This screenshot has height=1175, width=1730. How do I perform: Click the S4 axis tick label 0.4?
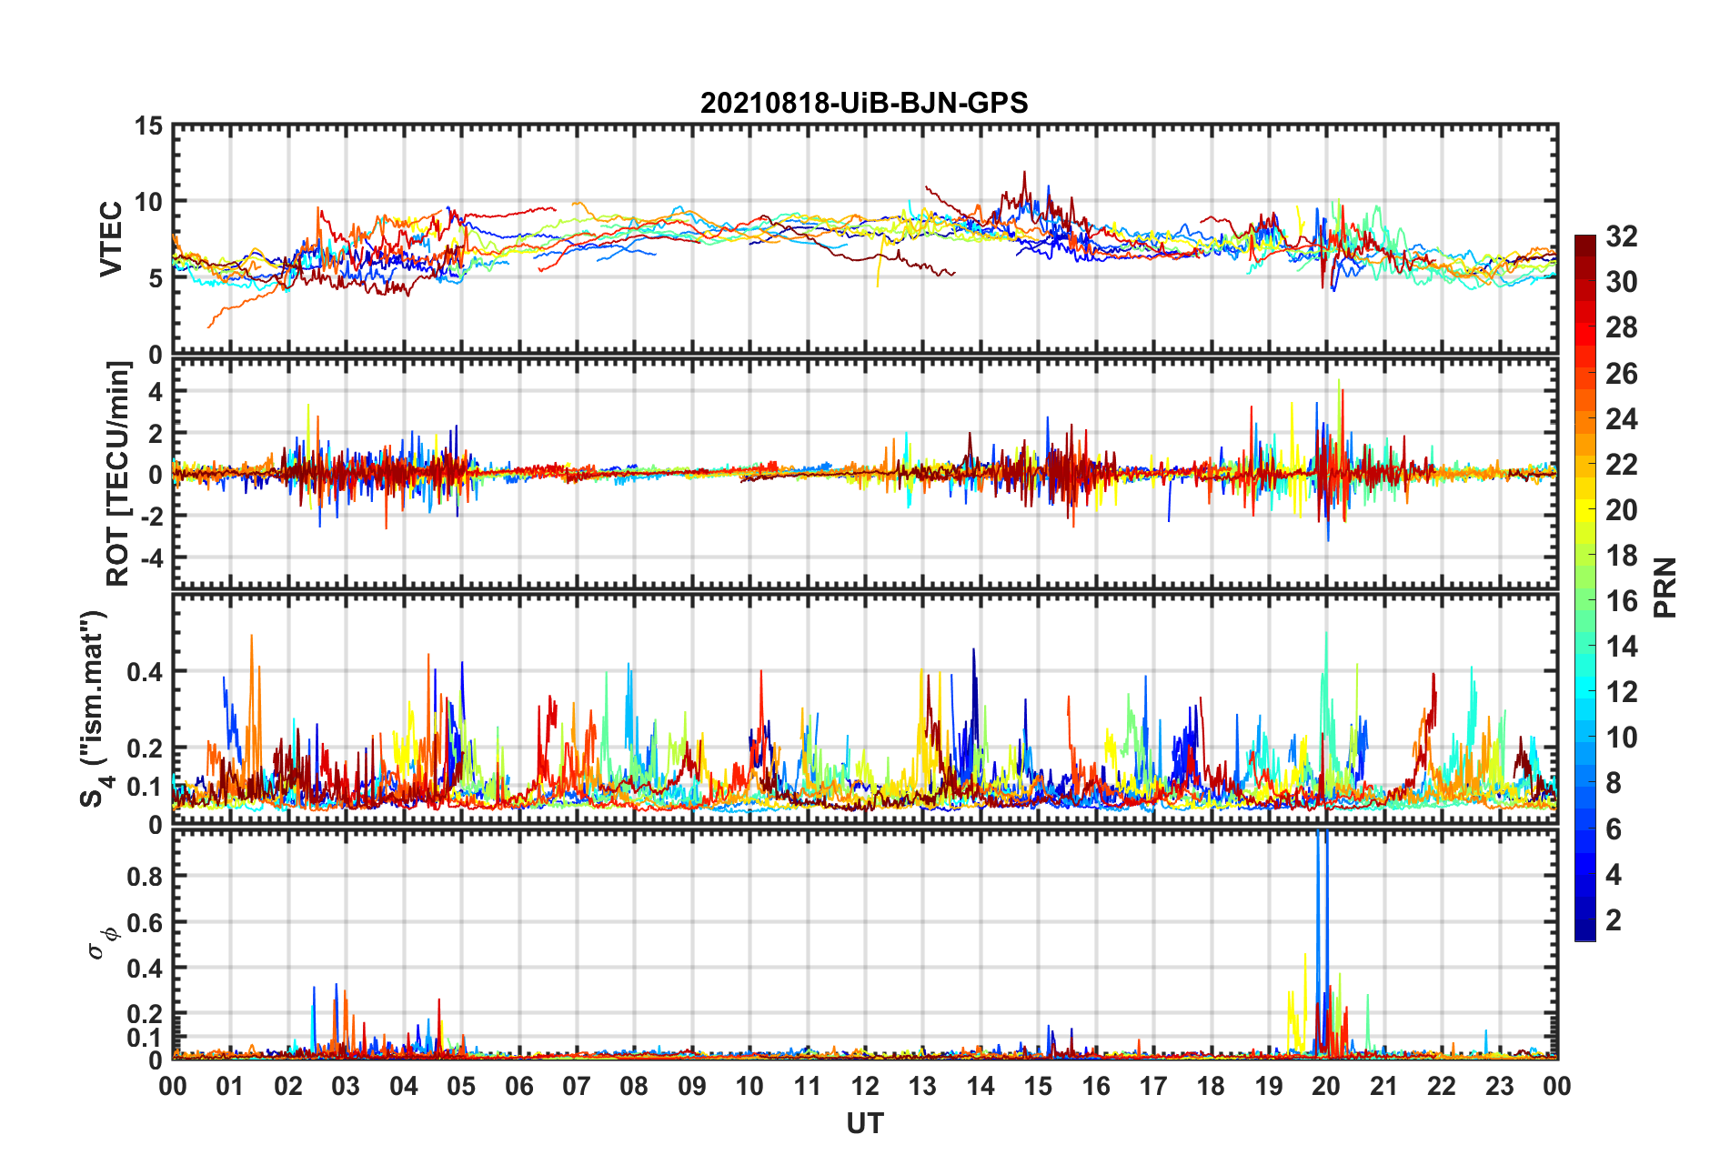click(146, 672)
